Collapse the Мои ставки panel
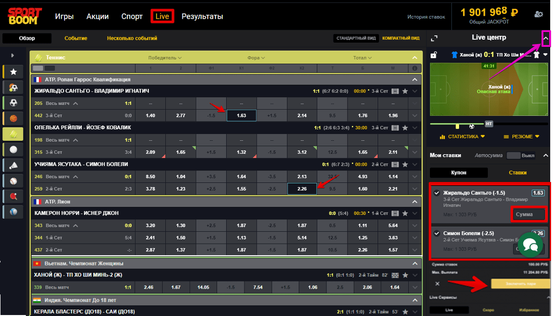The height and width of the screenshot is (316, 553). coord(545,155)
